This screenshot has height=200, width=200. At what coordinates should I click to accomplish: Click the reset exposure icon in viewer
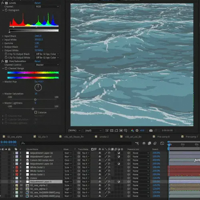click(137, 130)
